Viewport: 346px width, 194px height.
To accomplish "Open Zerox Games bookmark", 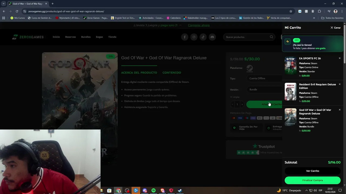I will (96, 18).
